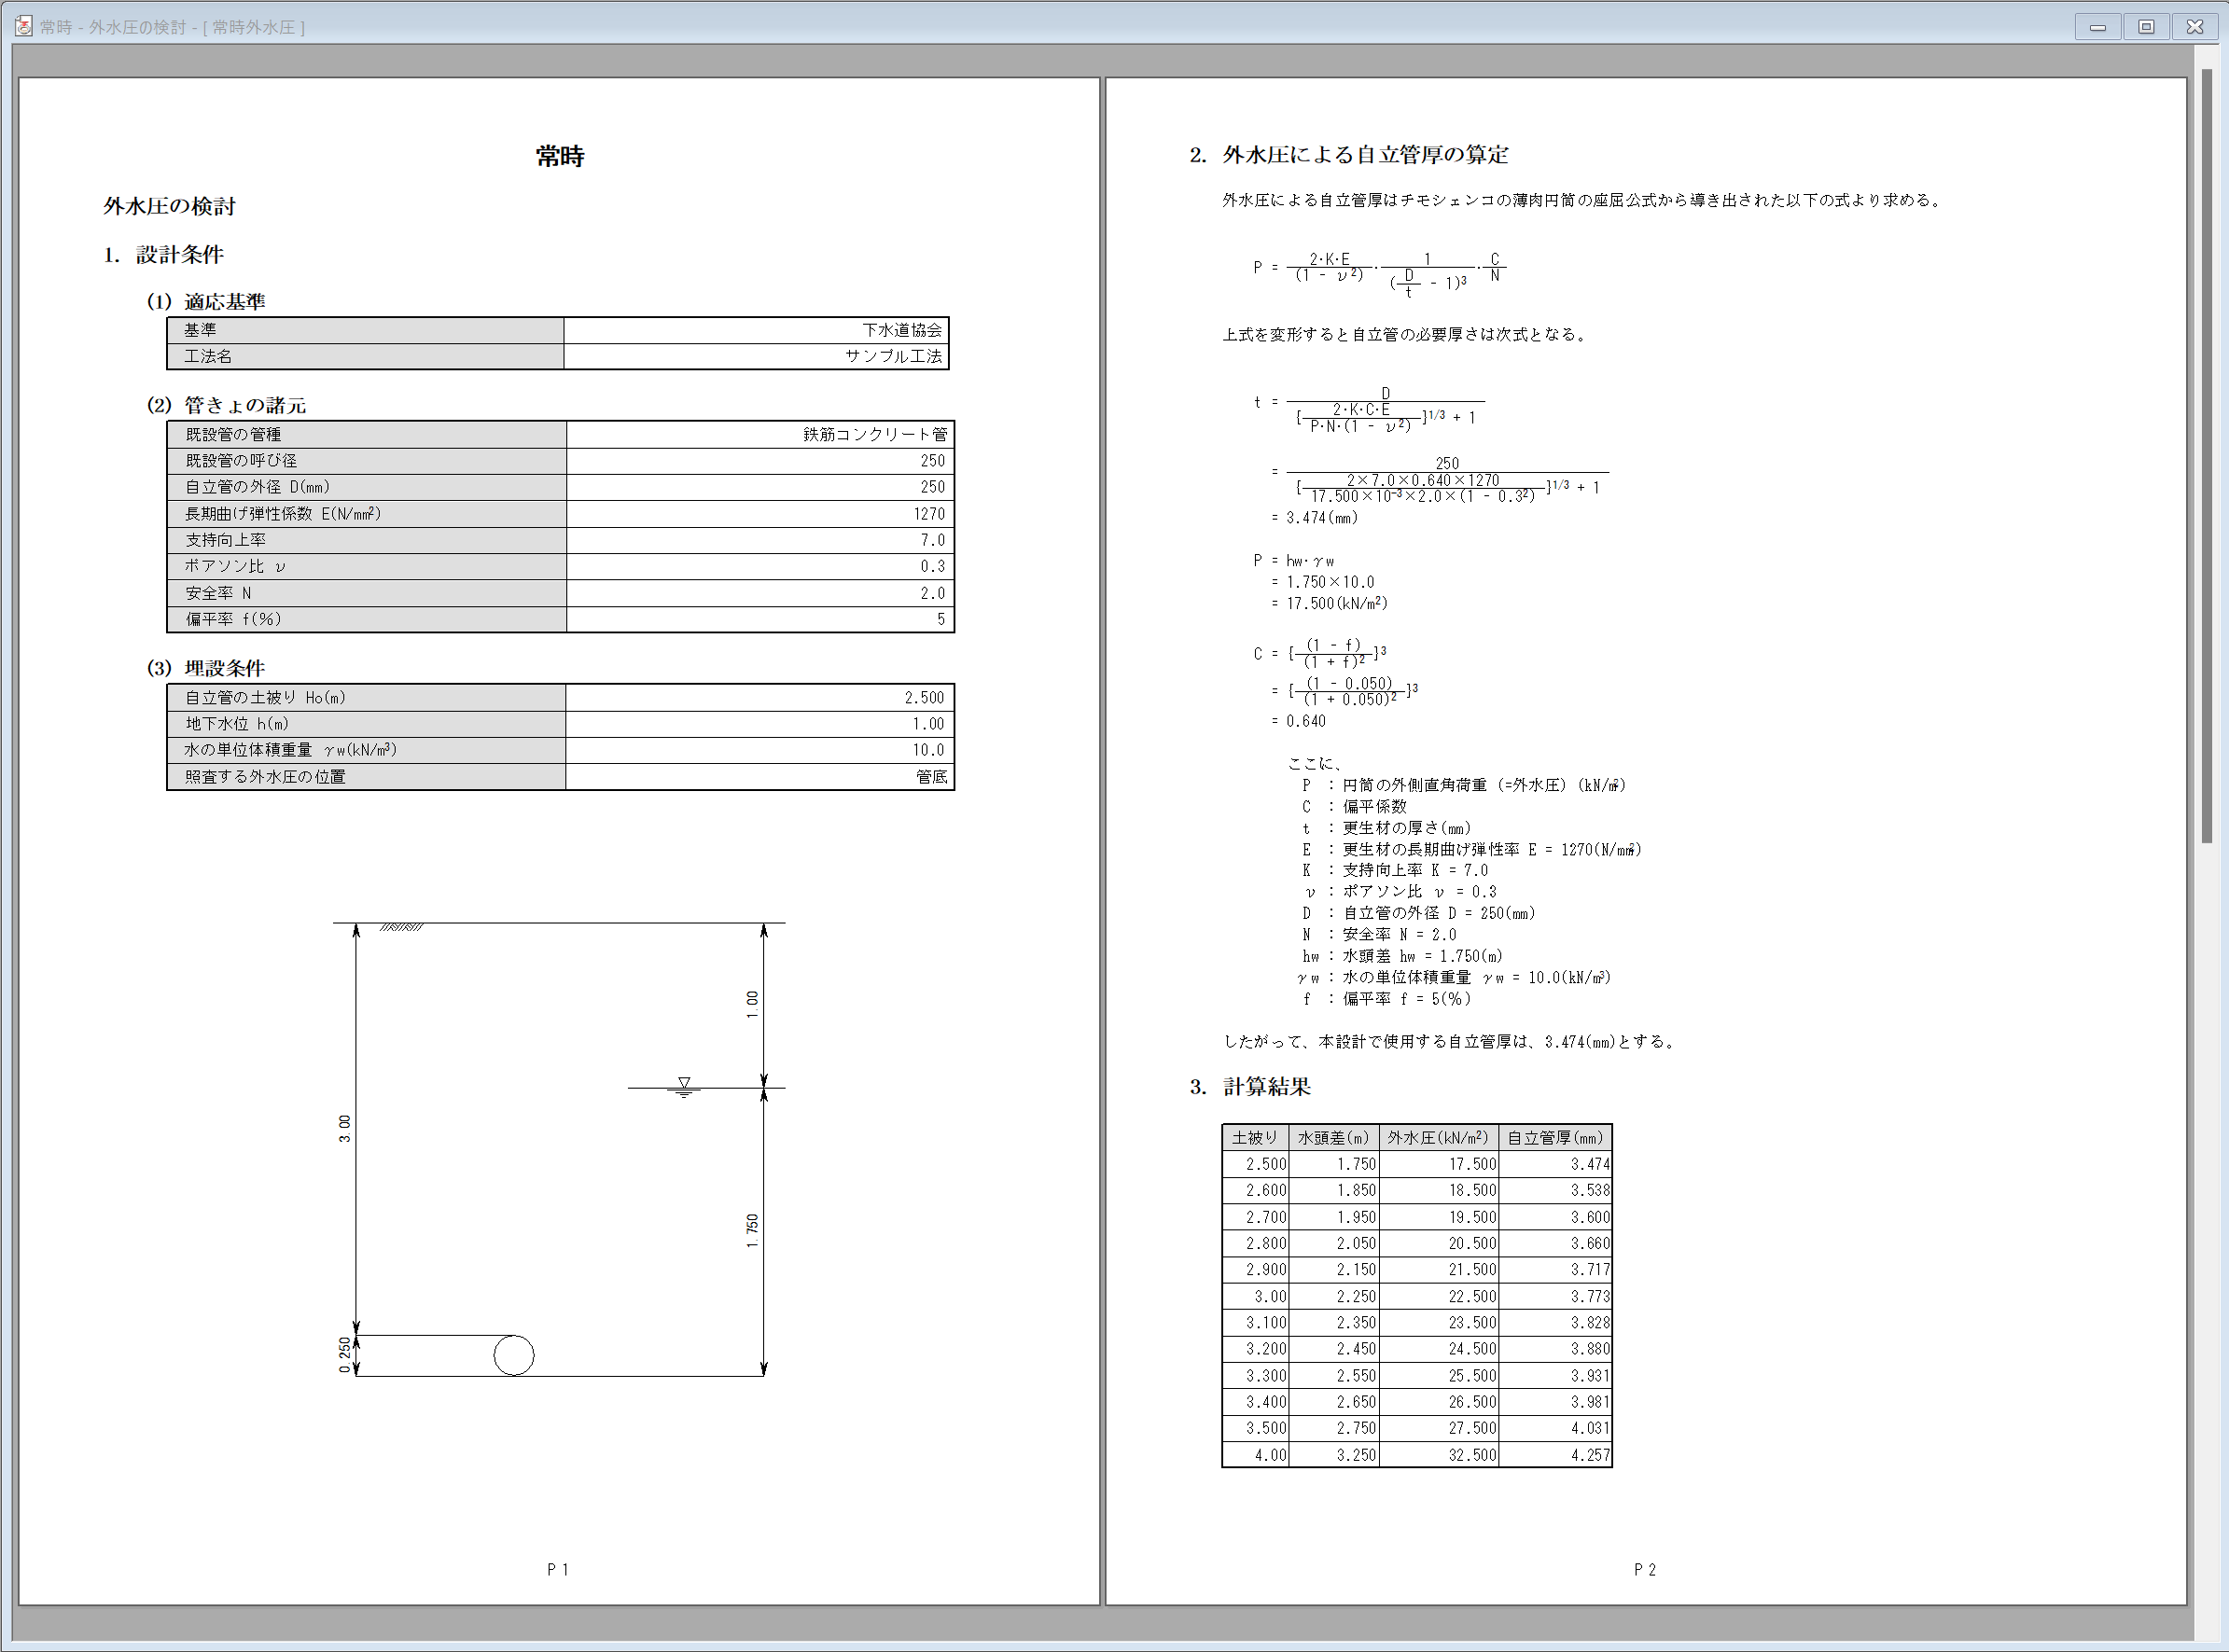
Task: Click result cell 3.773 in the table
Action: point(1556,1297)
